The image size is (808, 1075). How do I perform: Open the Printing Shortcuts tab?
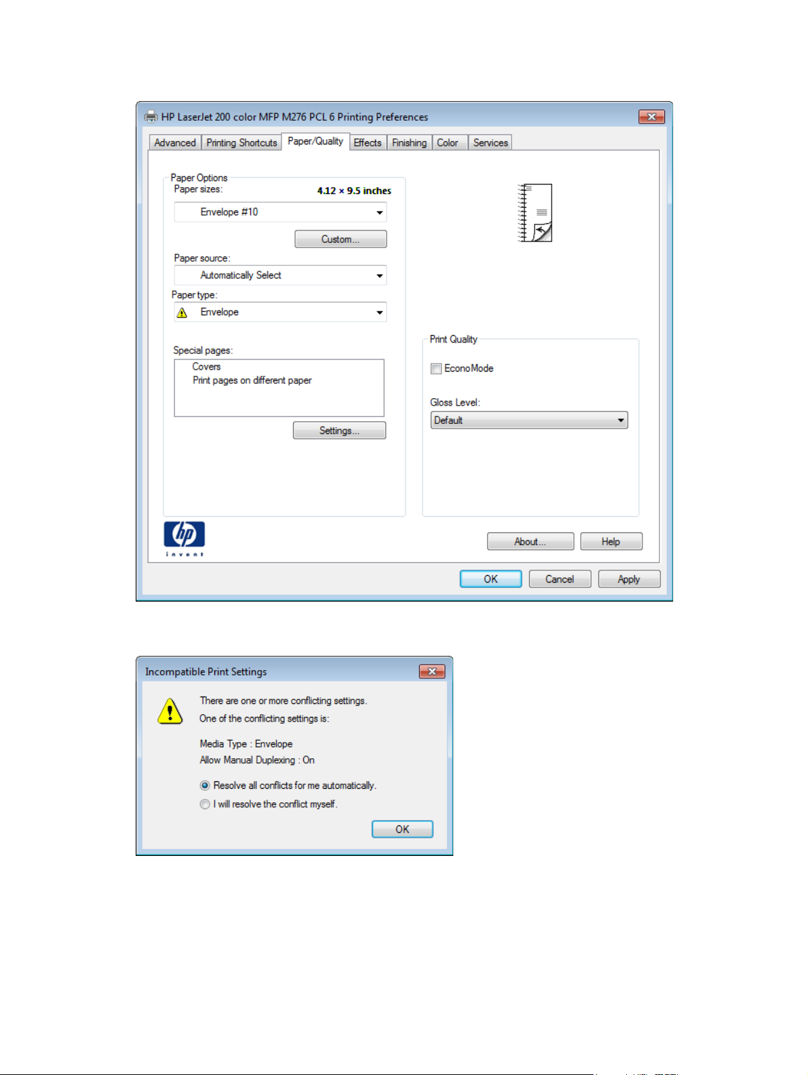(242, 142)
